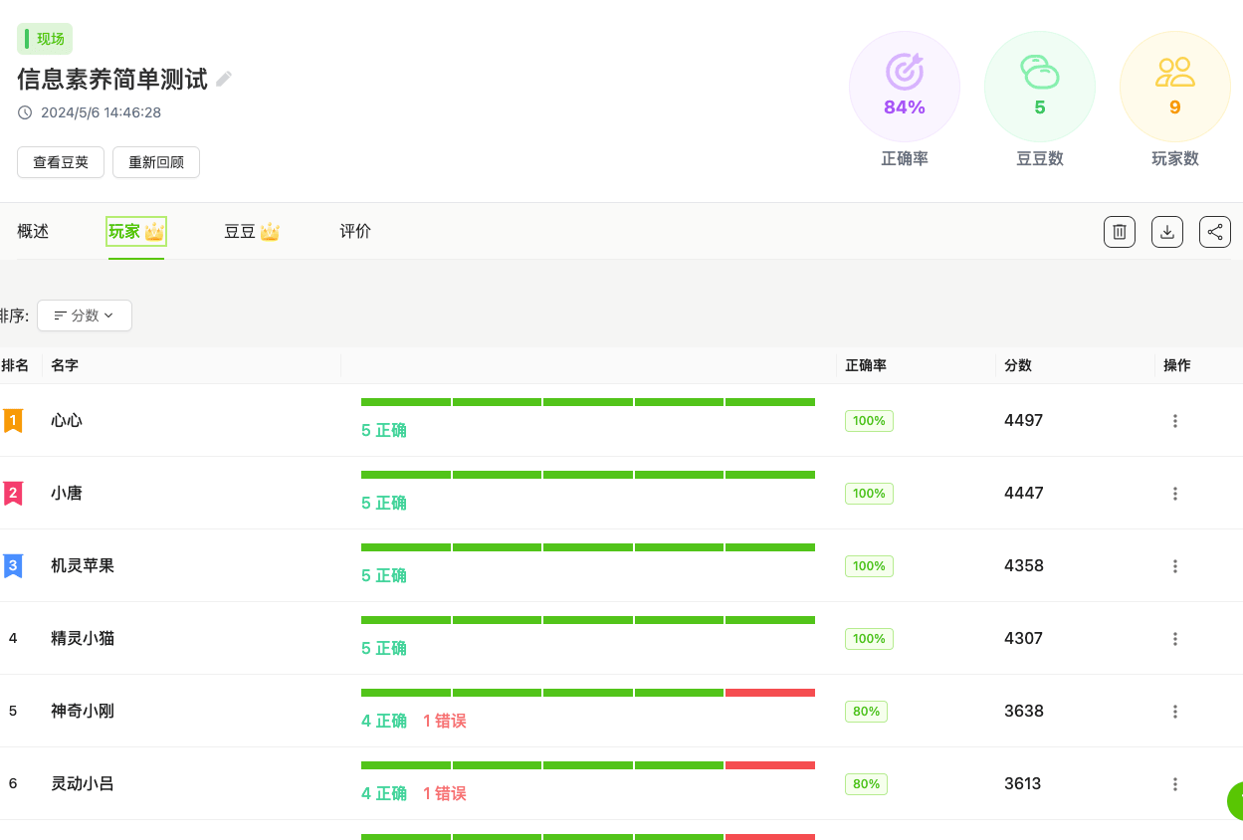The width and height of the screenshot is (1243, 840).
Task: Open actions menu for 神奇小刚
Action: pos(1175,712)
